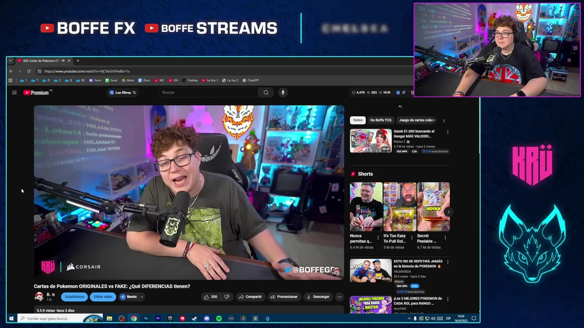
Task: Open the ChatGPT bookmark
Action: click(251, 80)
